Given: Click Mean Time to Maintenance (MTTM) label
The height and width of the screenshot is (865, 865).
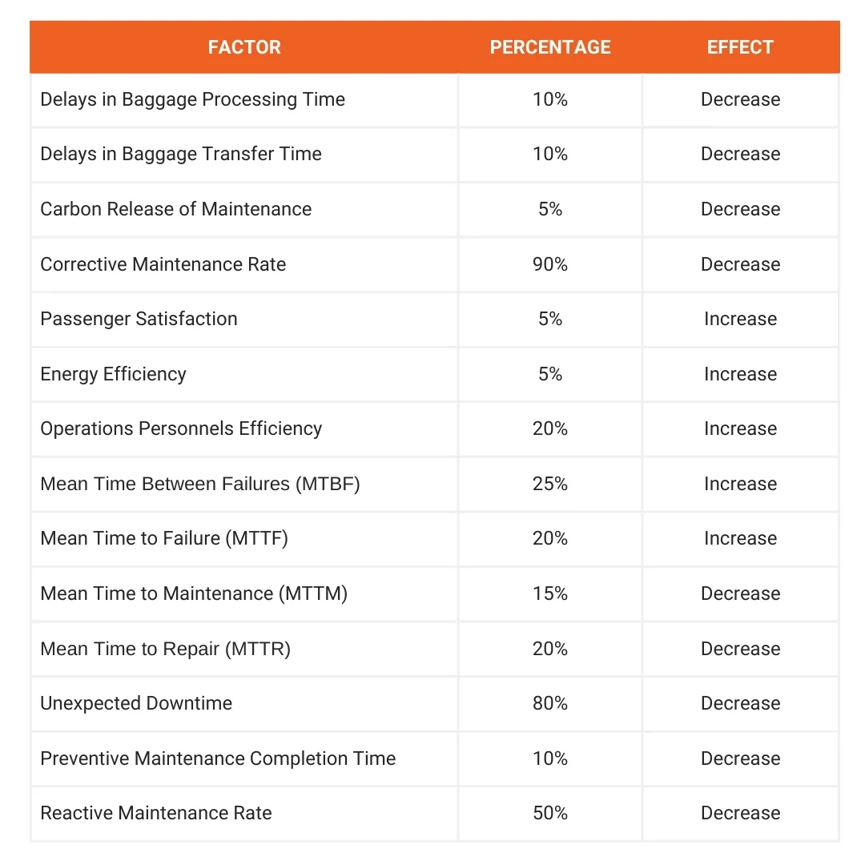Looking at the screenshot, I should click(x=194, y=593).
